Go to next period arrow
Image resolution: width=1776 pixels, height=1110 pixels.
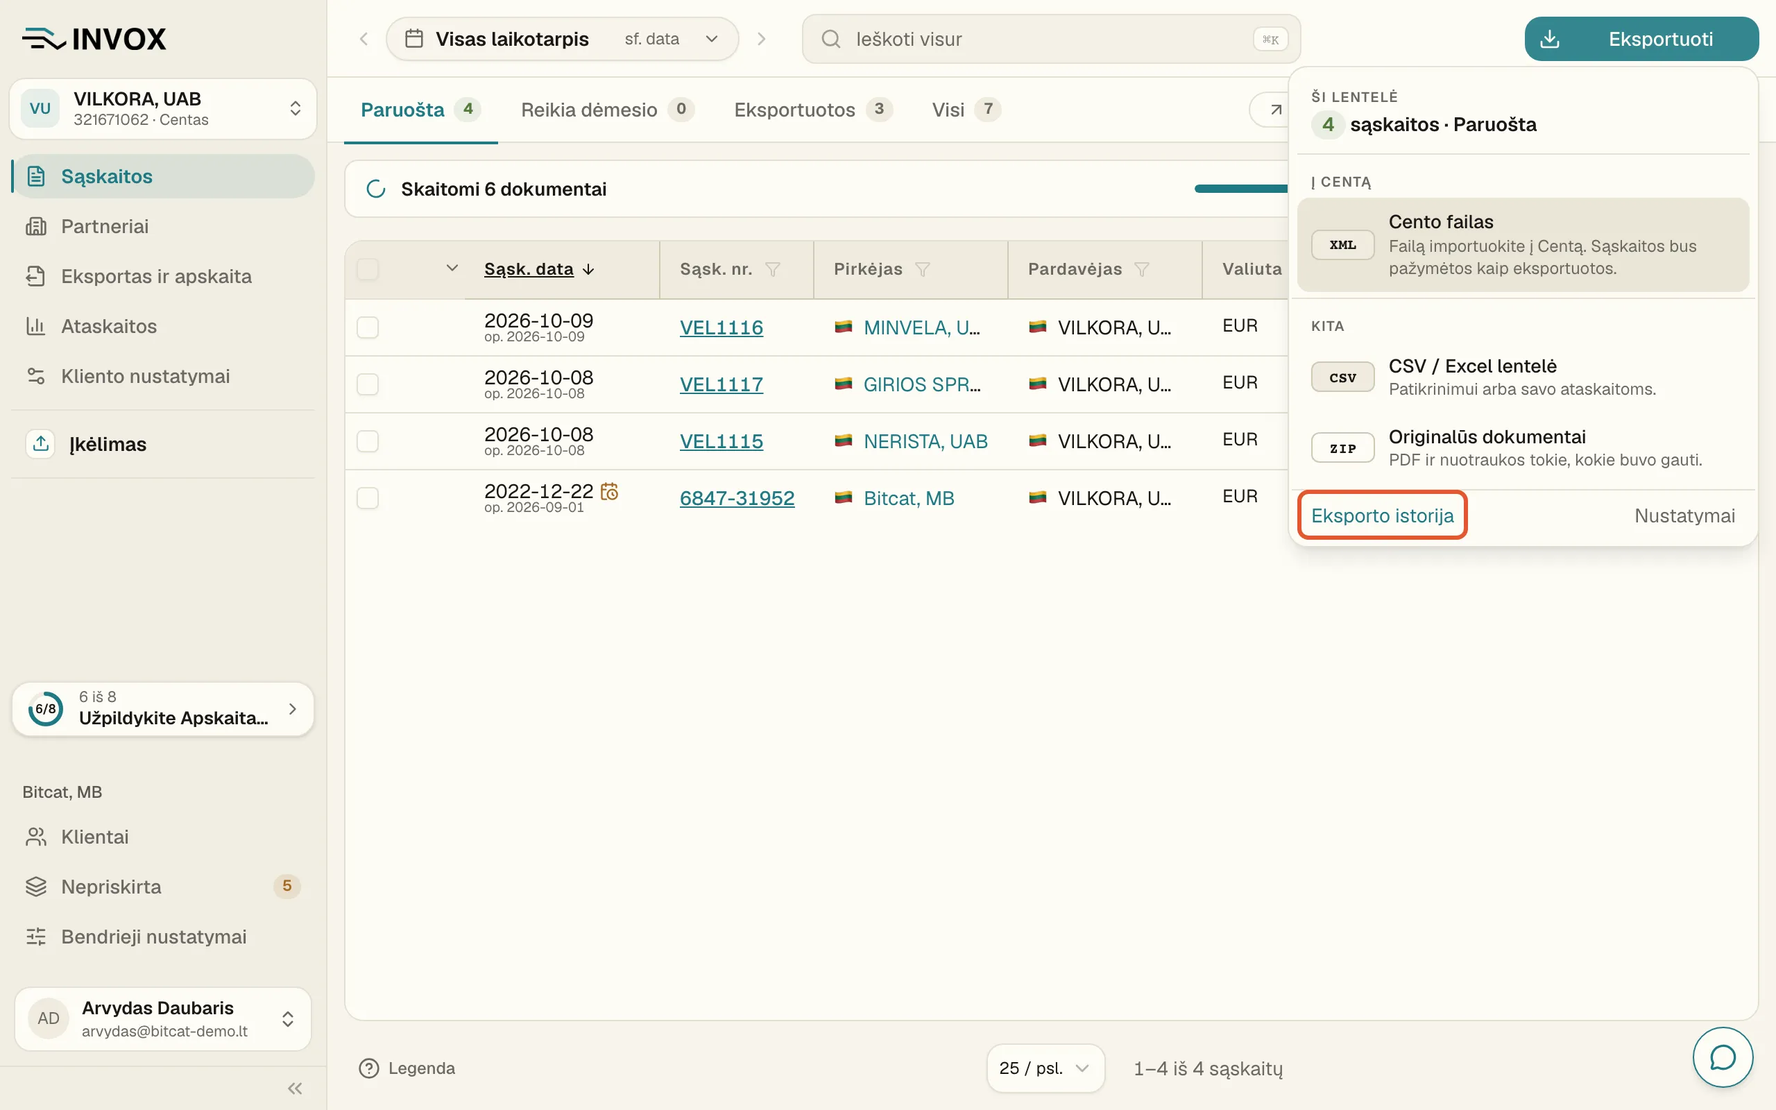click(x=761, y=39)
